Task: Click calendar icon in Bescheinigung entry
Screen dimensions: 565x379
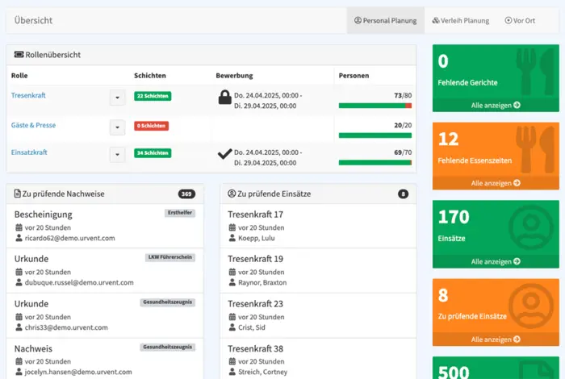Action: point(19,227)
